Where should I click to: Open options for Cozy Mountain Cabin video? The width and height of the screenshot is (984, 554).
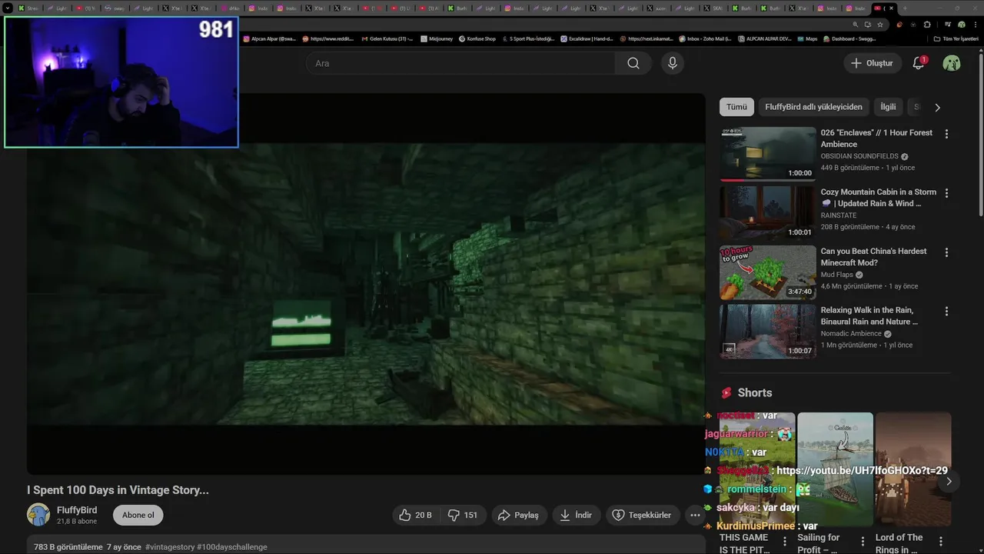946,193
